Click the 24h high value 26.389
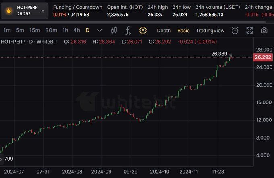274x178 pixels. 155,15
